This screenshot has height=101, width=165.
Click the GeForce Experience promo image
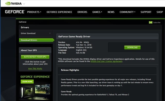[x=35, y=92]
